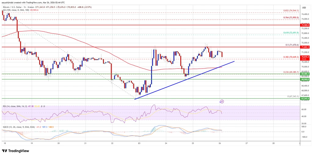
Task: Click date label 26 on time axis
Action: (220, 143)
